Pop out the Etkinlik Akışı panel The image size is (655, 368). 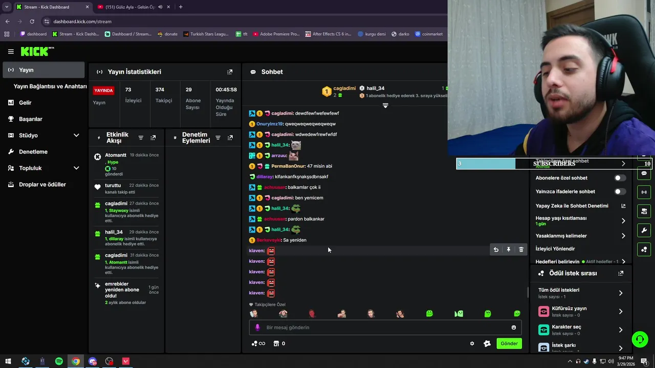pyautogui.click(x=153, y=138)
